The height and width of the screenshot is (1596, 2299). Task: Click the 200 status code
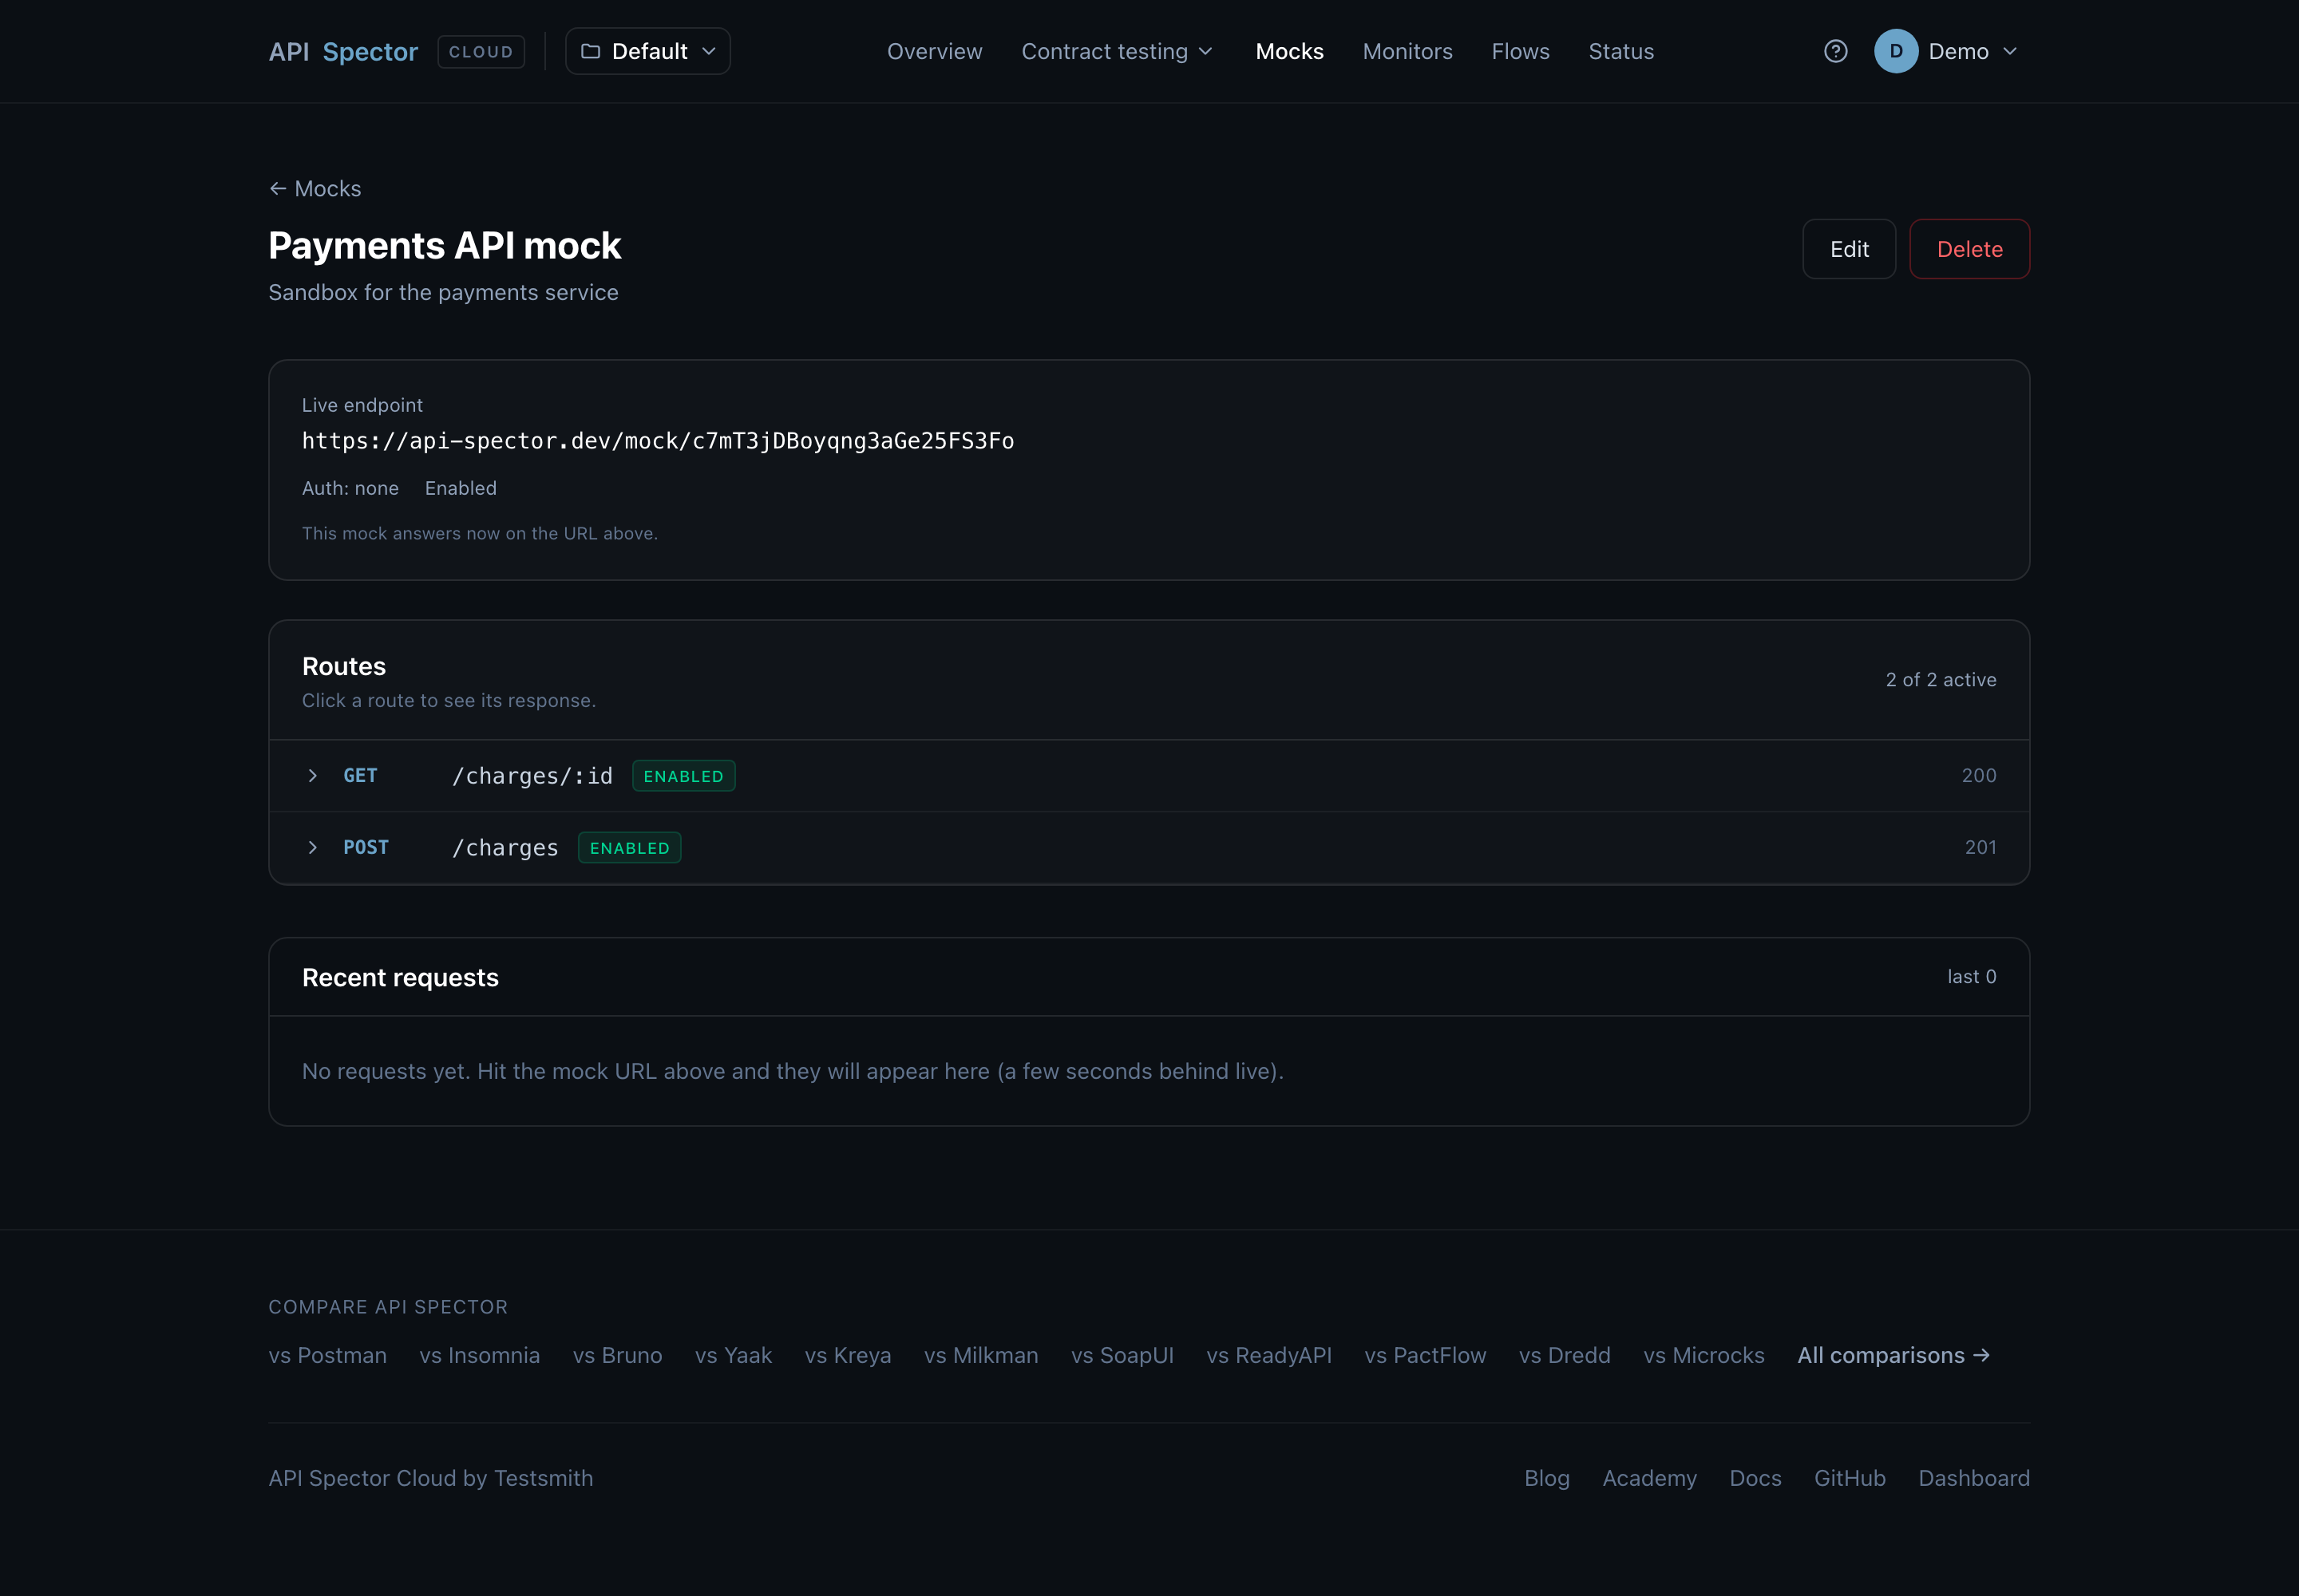[x=1979, y=776]
